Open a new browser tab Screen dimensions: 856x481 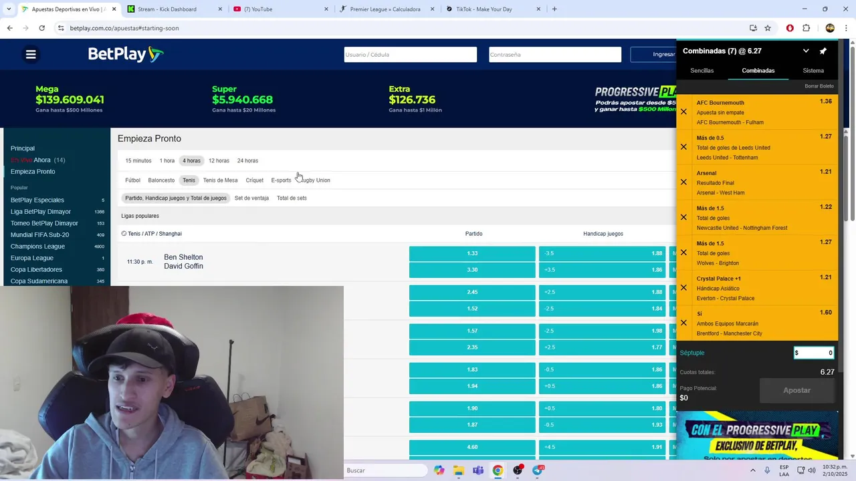click(x=554, y=9)
